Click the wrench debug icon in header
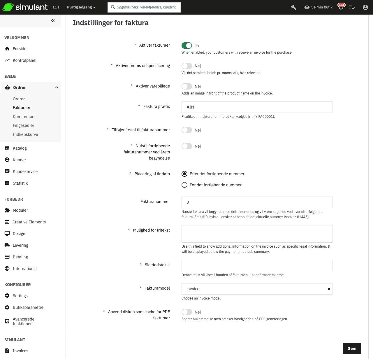Viewport: 373px width, 359px height. pos(293,7)
